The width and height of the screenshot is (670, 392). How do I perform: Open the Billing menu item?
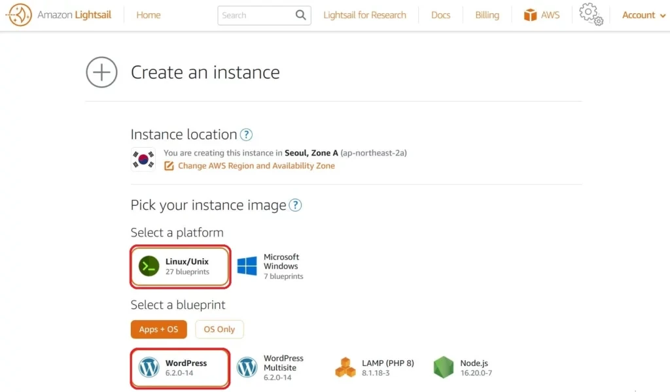pos(487,14)
